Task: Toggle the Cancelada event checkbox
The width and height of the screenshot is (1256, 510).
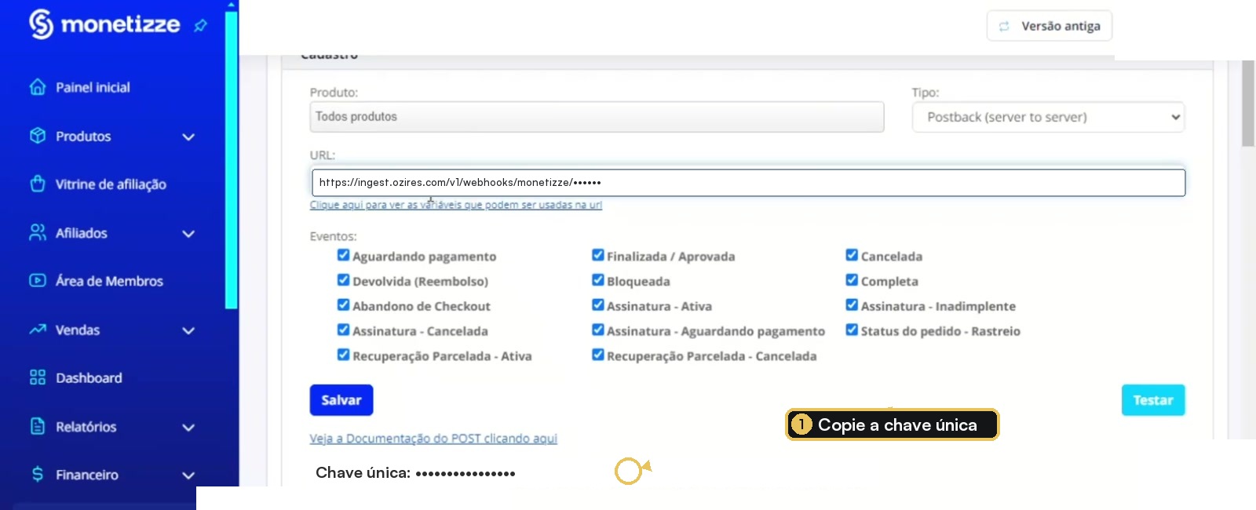Action: (x=852, y=255)
